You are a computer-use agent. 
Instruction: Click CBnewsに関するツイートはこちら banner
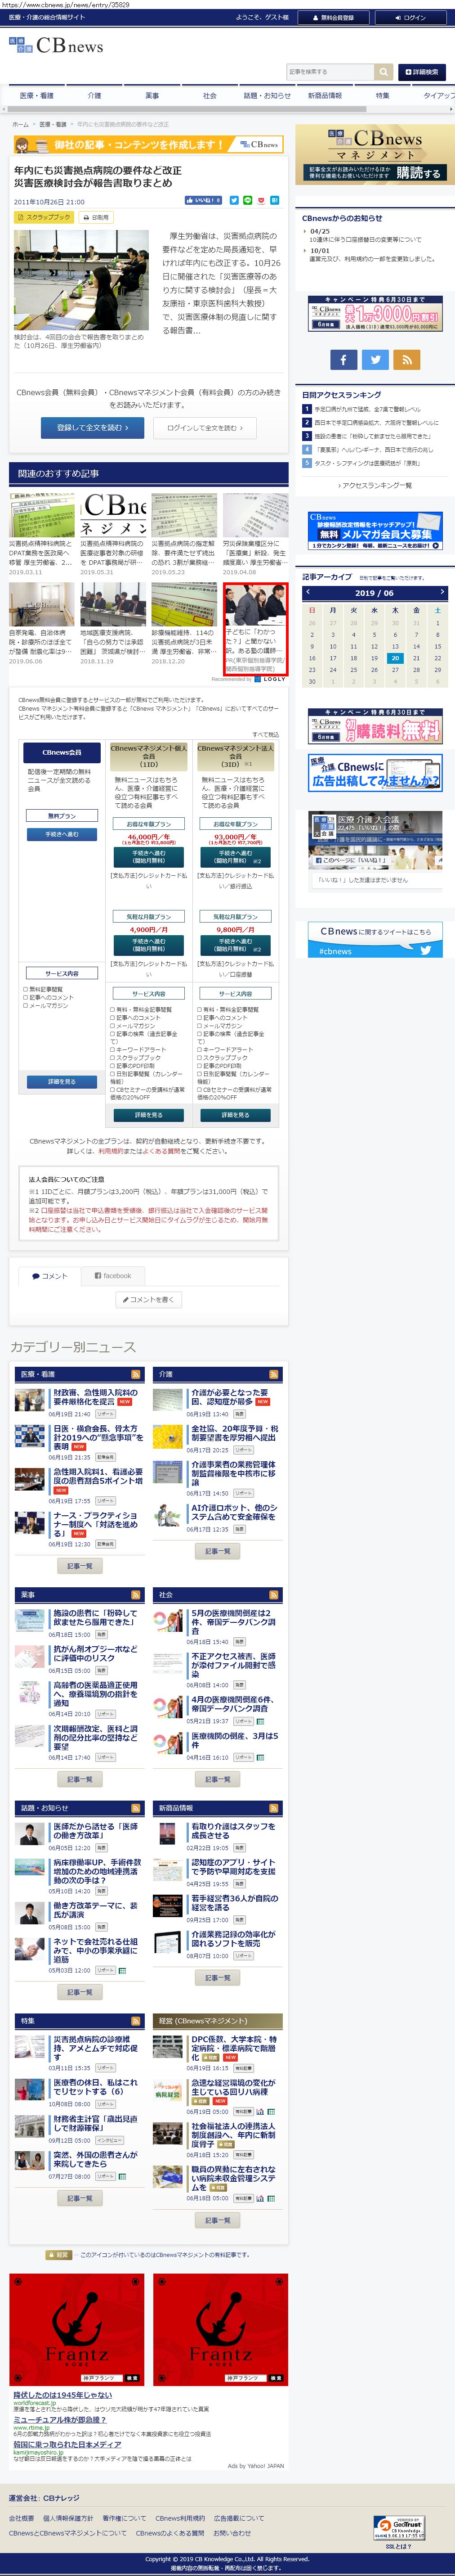[375, 939]
